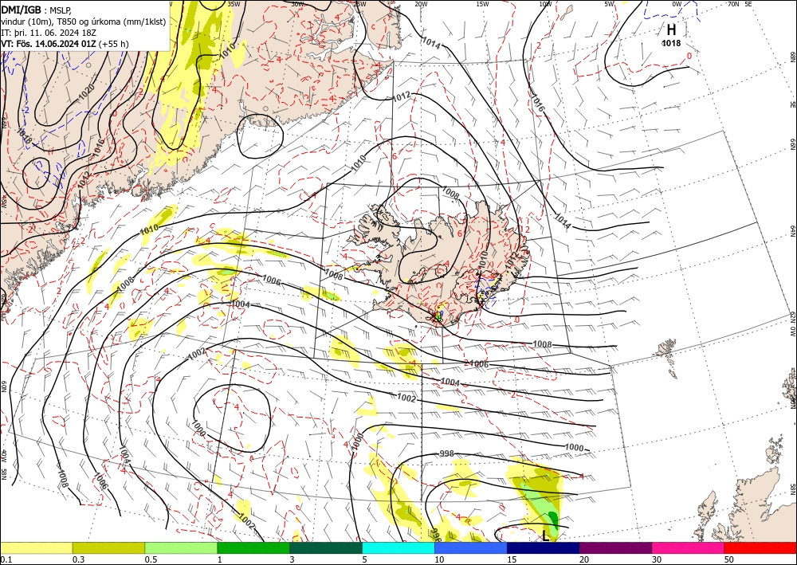Click the 5E longitude label
This screenshot has height=565, width=797.
pyautogui.click(x=748, y=4)
